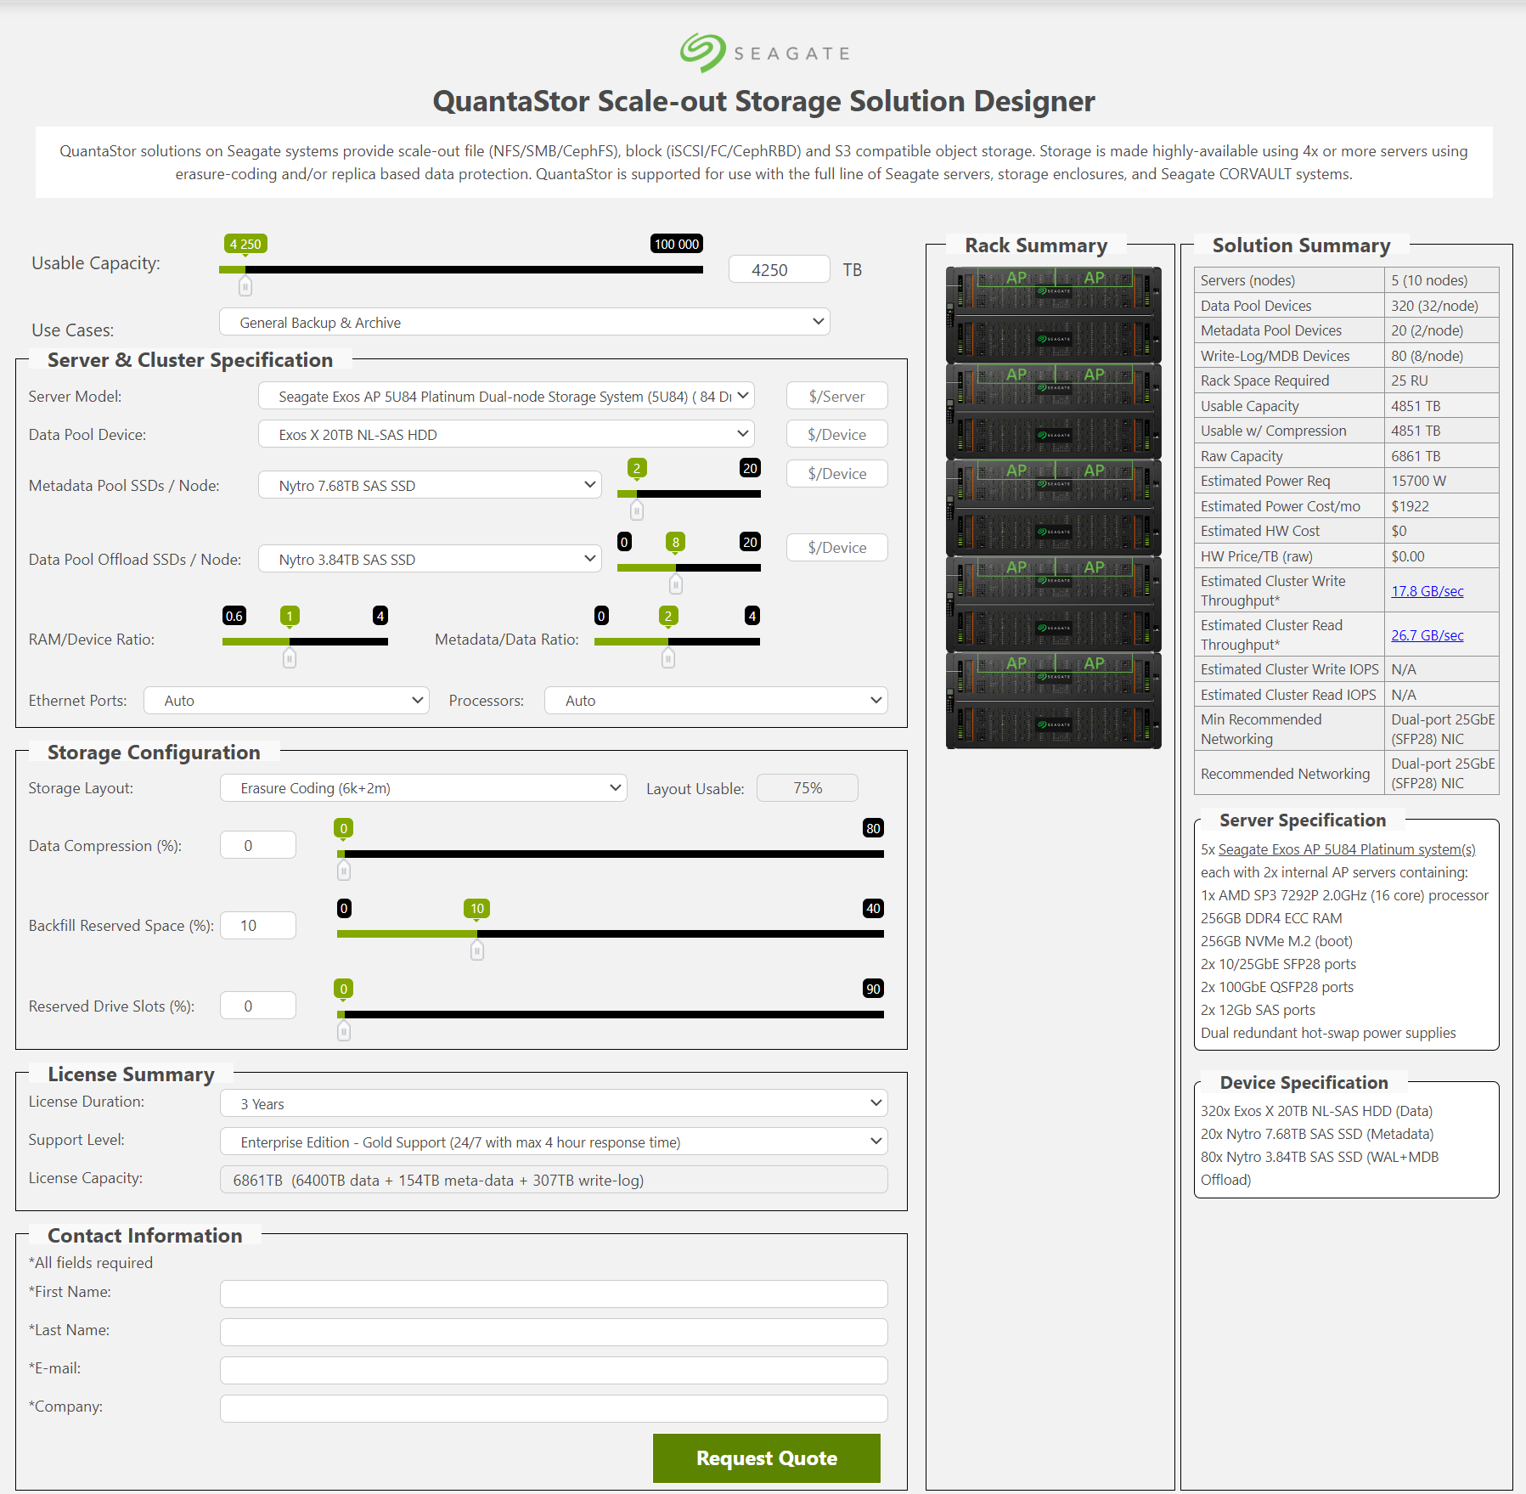The image size is (1526, 1494).
Task: Open the Ethernet Ports dropdown
Action: 285,700
